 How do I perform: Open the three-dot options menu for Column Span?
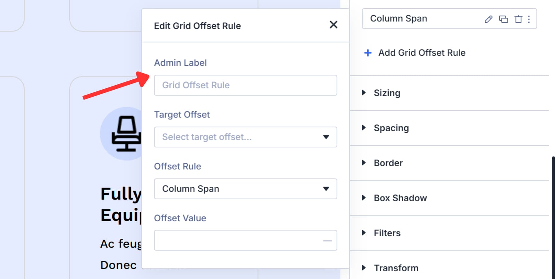point(529,19)
